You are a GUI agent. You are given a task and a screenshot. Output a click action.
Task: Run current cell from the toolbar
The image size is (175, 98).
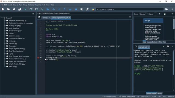click(31, 9)
